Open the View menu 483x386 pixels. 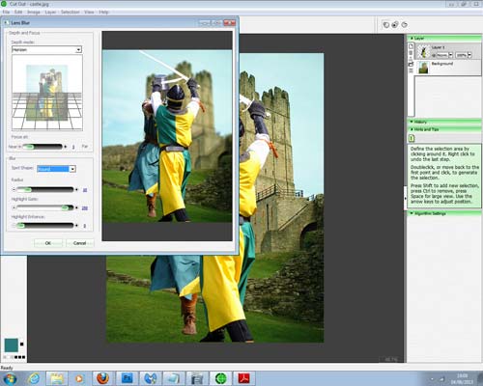(89, 12)
